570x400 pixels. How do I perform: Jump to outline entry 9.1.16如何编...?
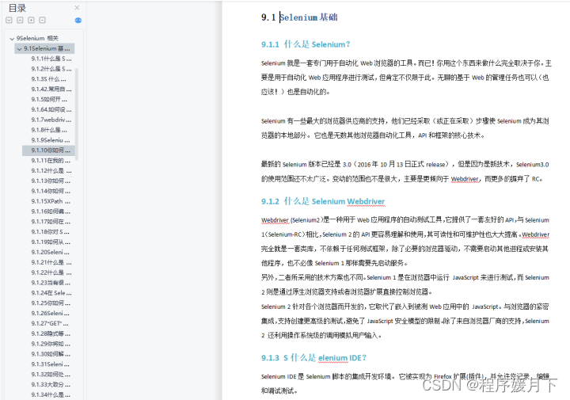(x=51, y=211)
